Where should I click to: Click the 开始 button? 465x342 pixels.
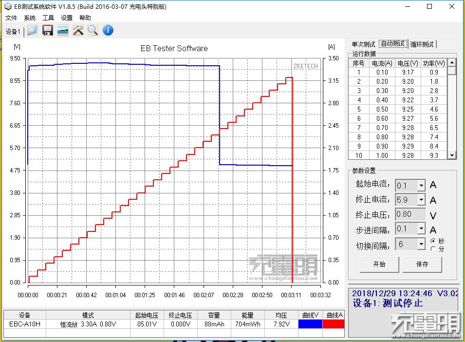(x=379, y=264)
